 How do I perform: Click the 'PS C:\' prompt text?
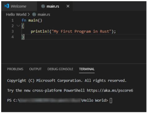pyautogui.click(x=13, y=101)
